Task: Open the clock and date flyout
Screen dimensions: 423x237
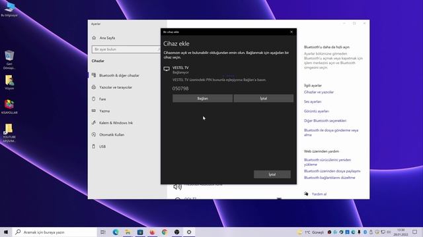Action: [401, 232]
